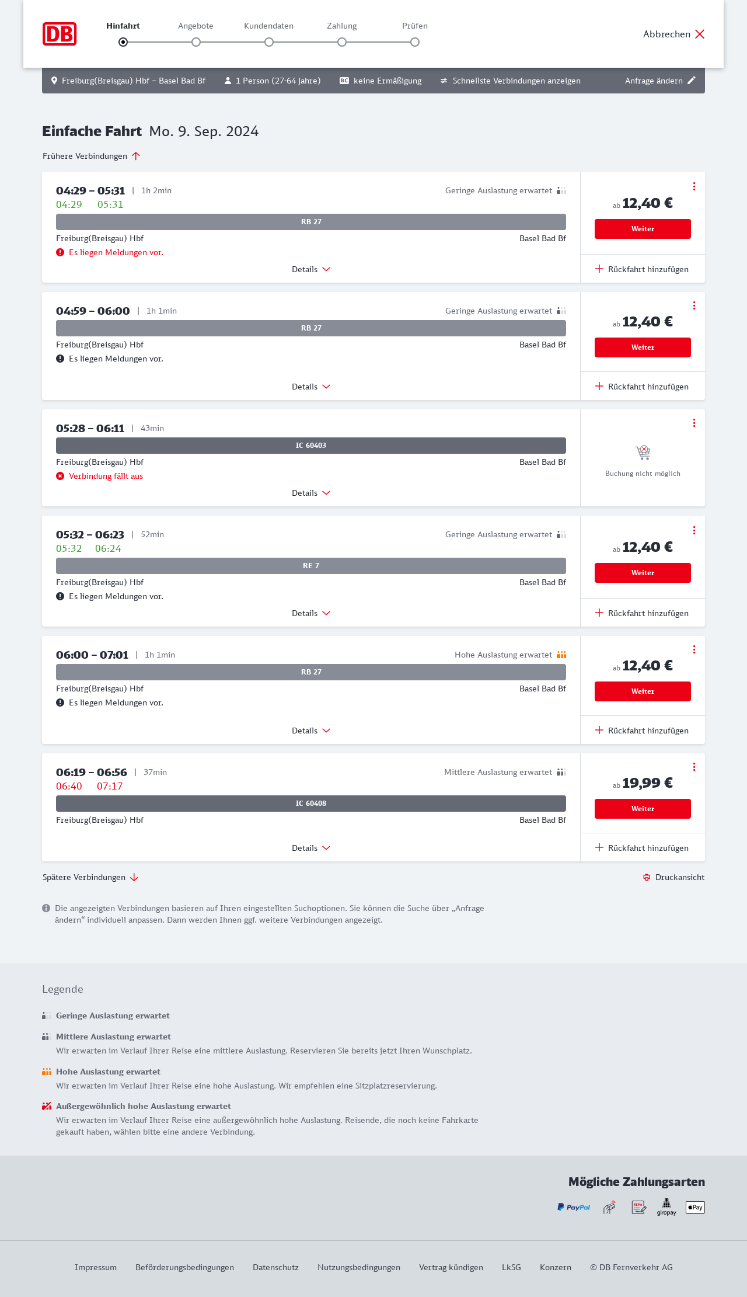Expand Details for the 06:00 RB 27
Image resolution: width=747 pixels, height=1297 pixels.
coord(311,731)
